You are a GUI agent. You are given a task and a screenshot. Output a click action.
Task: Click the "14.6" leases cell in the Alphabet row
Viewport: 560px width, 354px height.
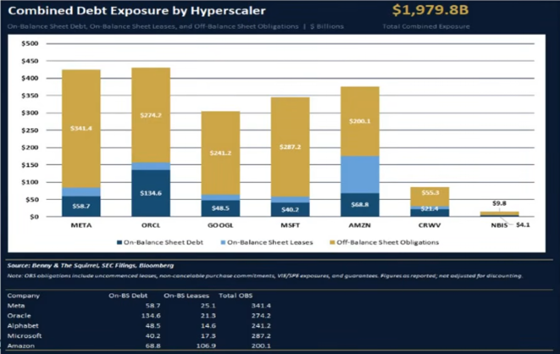[208, 325]
